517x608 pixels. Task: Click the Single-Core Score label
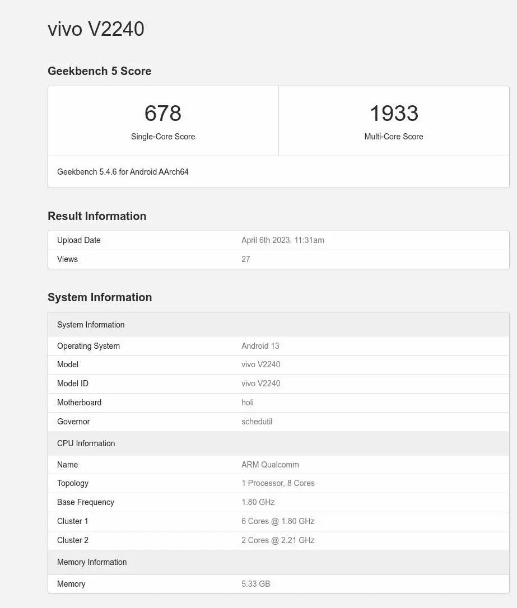(x=163, y=137)
